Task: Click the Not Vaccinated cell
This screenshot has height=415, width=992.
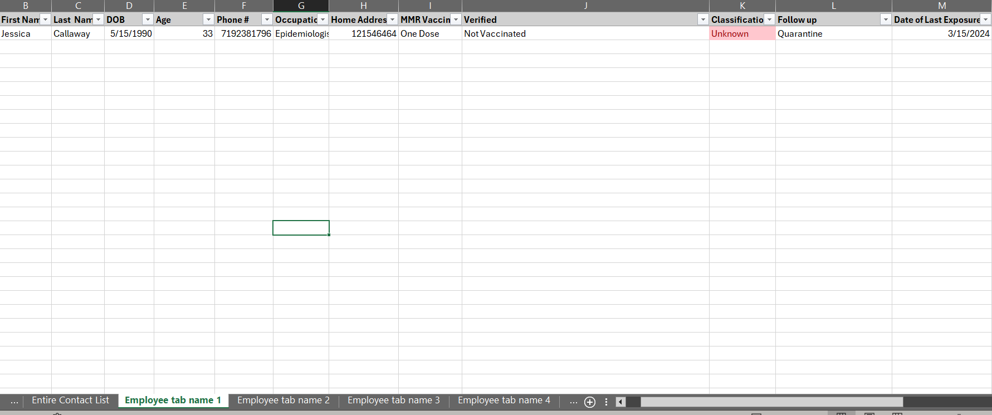Action: tap(586, 33)
